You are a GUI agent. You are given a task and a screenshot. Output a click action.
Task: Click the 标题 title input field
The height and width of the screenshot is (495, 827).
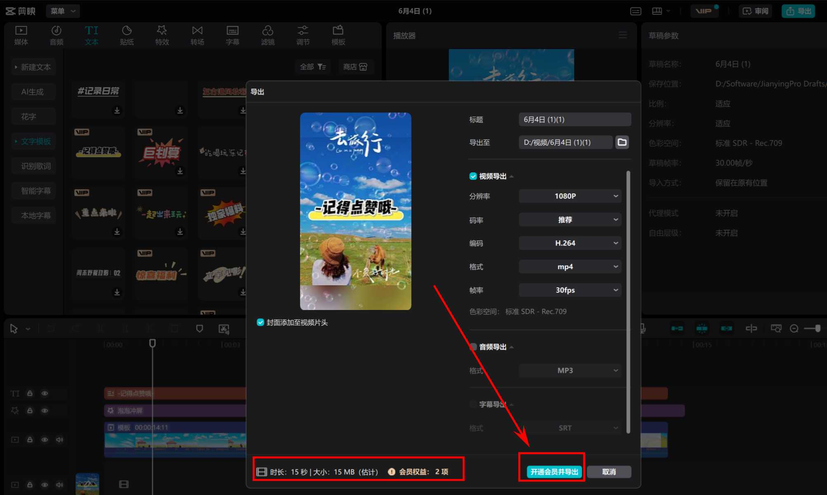(574, 120)
